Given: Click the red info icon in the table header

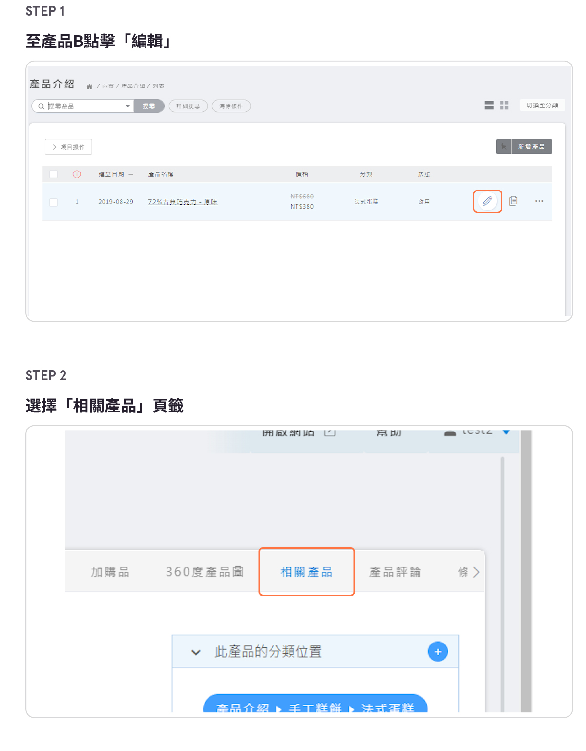Looking at the screenshot, I should click(x=77, y=174).
